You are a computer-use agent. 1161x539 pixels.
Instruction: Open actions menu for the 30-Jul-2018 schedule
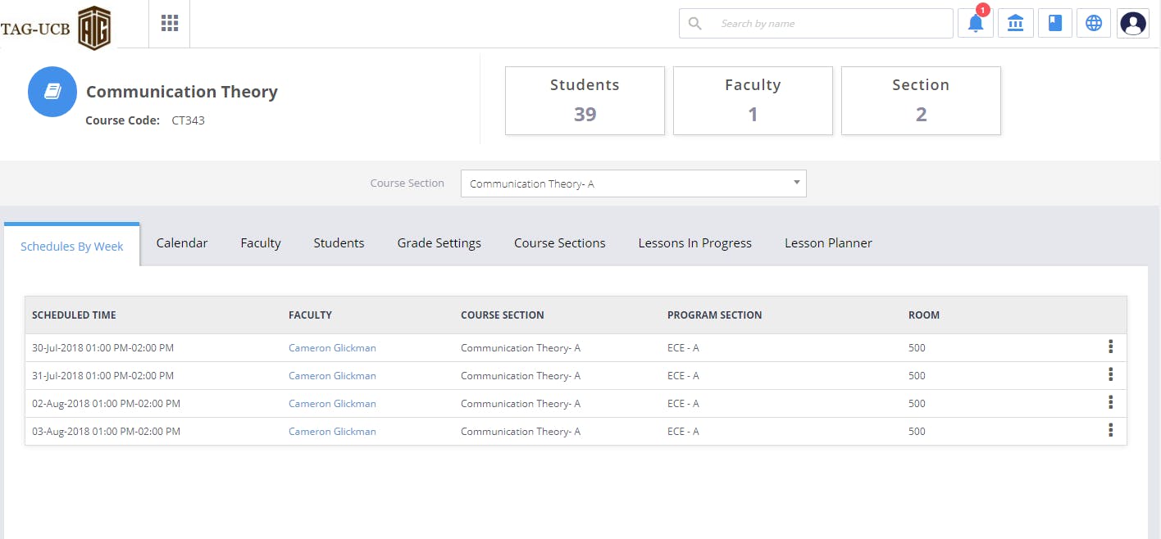[1111, 346]
